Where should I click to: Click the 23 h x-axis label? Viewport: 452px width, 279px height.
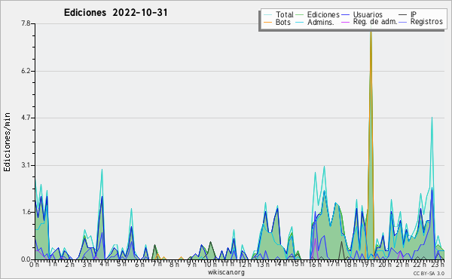pos(438,264)
